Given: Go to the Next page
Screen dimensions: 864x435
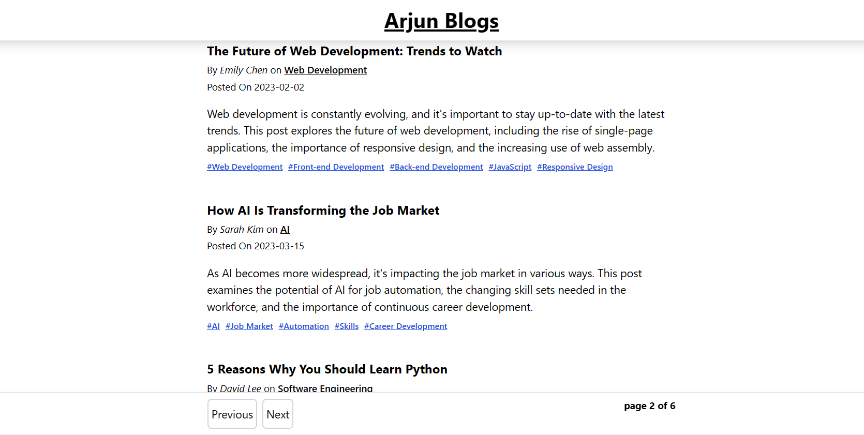Looking at the screenshot, I should point(278,414).
